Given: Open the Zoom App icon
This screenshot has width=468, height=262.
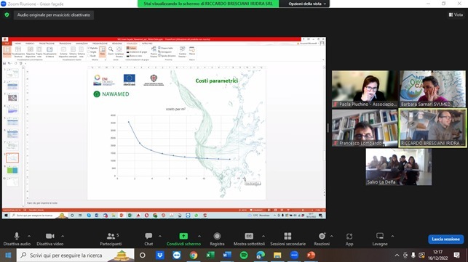Looking at the screenshot, I should [x=349, y=239].
